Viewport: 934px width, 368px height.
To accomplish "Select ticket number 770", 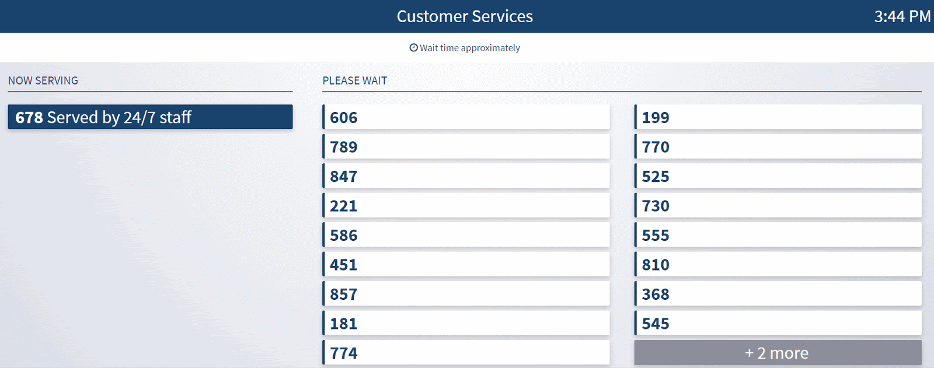I will (x=778, y=147).
